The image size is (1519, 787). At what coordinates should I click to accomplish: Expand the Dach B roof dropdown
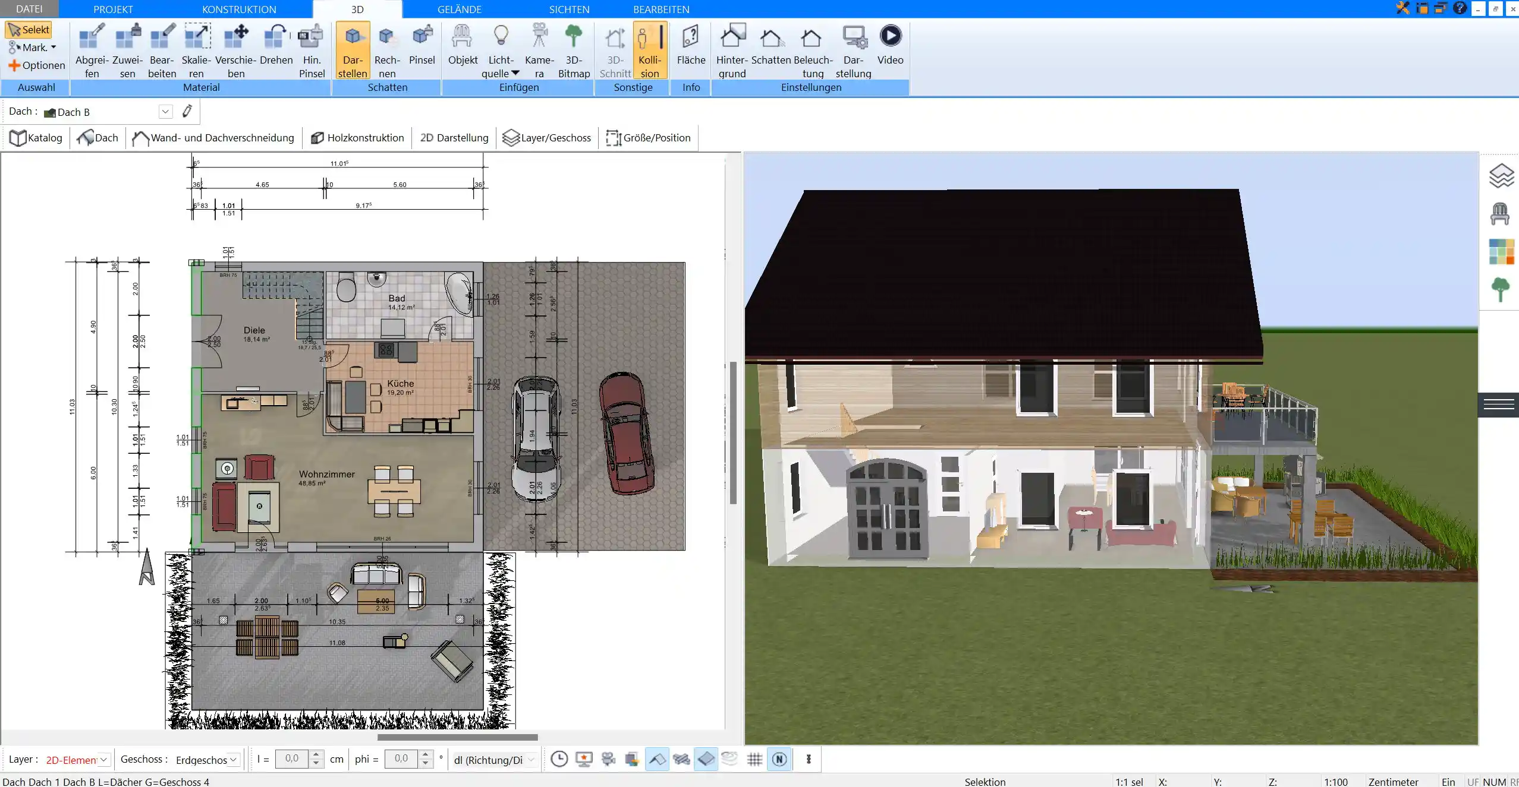[165, 112]
